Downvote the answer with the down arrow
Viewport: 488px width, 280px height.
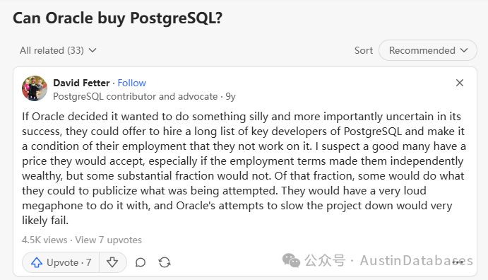[112, 262]
